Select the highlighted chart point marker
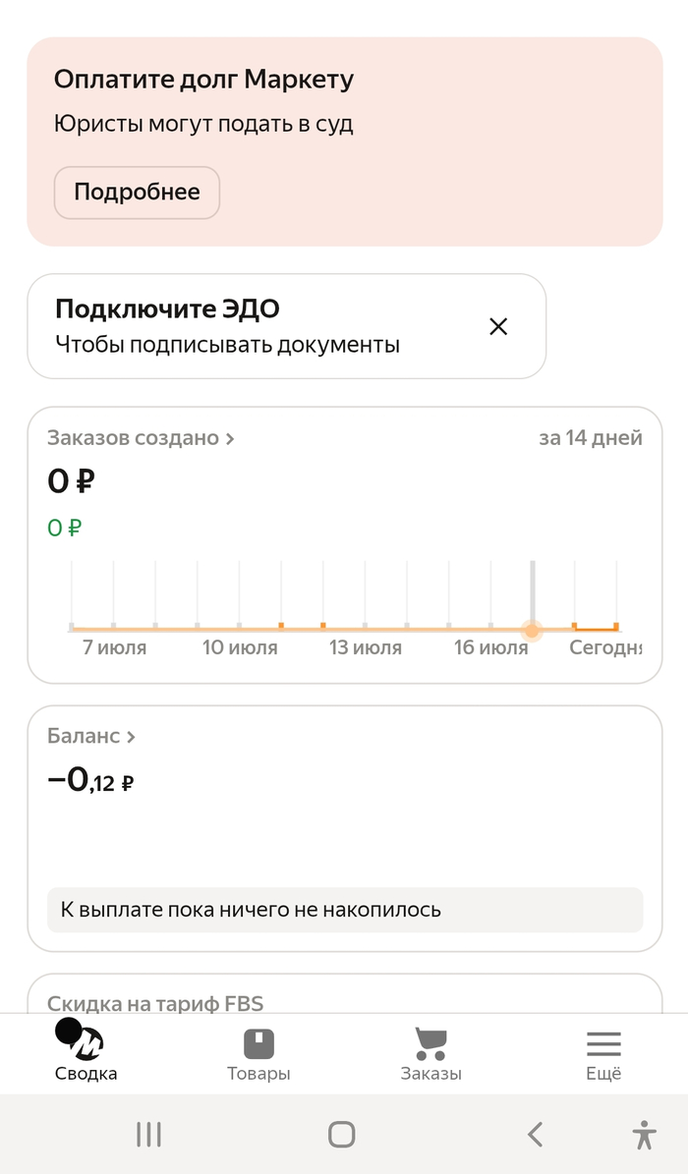This screenshot has width=688, height=1174. point(532,631)
